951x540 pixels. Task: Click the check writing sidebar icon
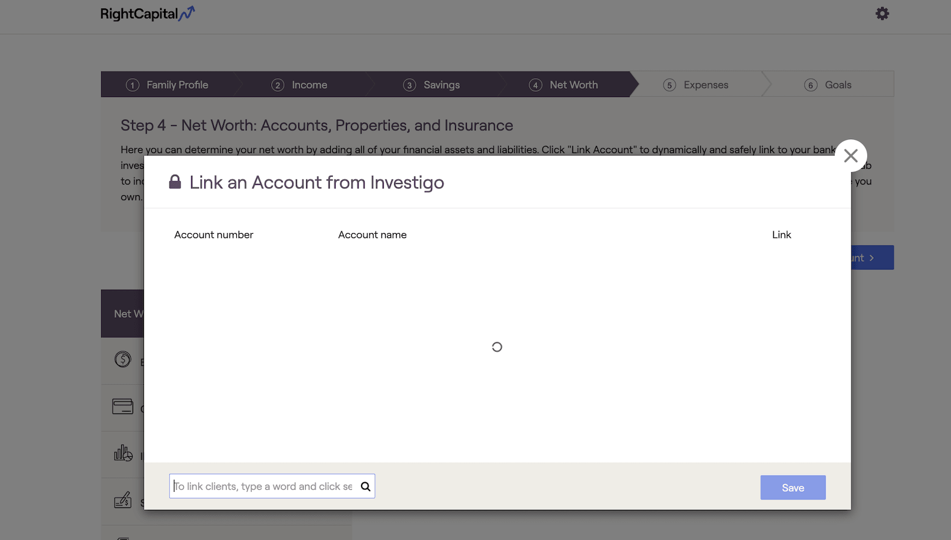click(x=123, y=500)
